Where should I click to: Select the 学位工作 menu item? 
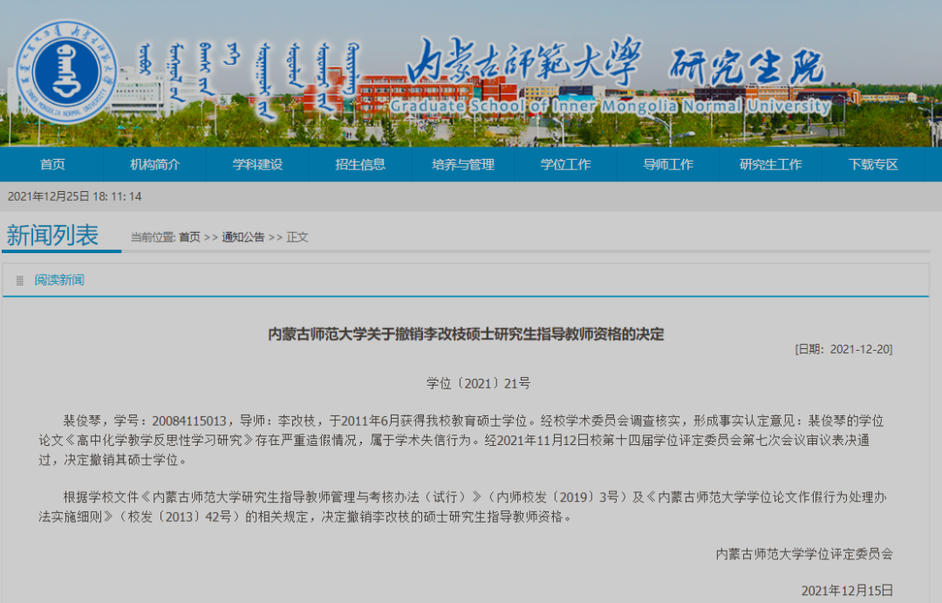[x=565, y=164]
